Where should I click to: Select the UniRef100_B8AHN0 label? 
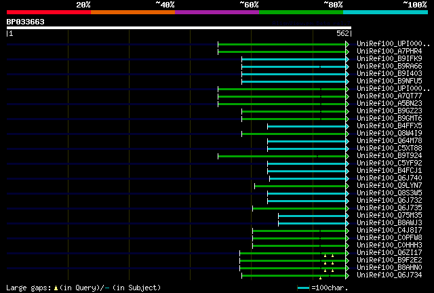pos(389,268)
